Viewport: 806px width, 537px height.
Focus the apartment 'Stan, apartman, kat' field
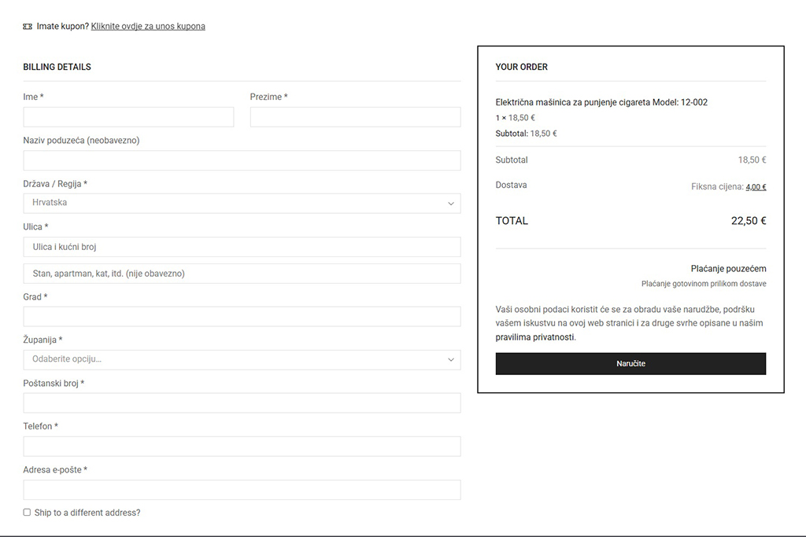pos(242,274)
